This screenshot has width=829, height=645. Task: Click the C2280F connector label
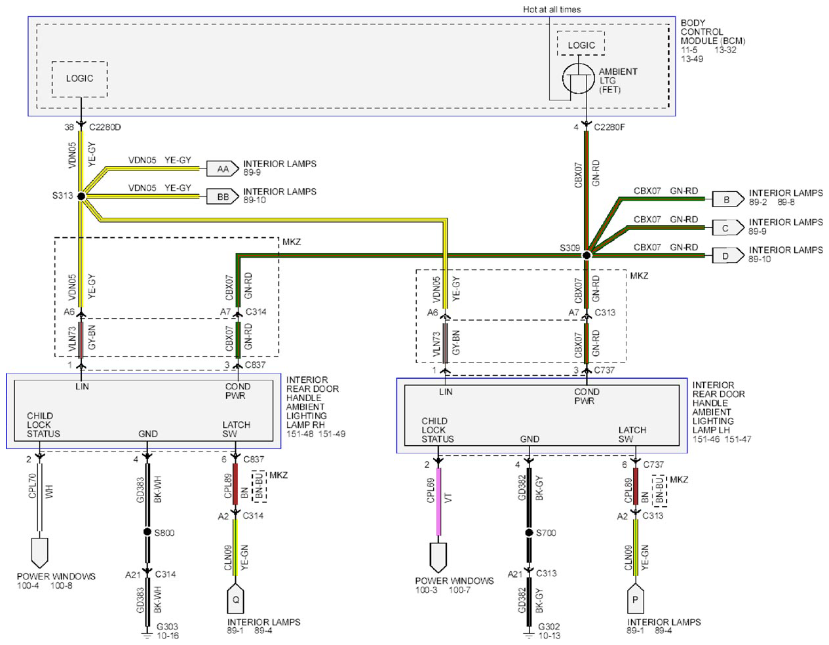click(609, 127)
